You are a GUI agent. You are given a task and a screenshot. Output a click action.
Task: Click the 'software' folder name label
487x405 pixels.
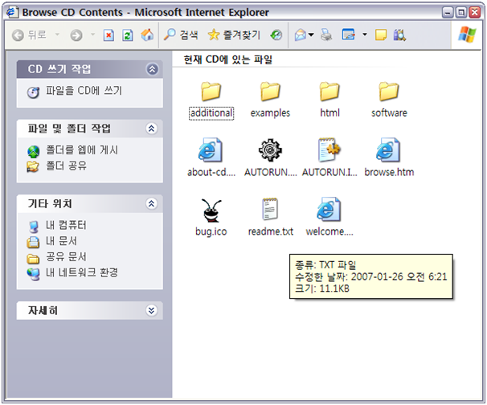[x=389, y=112]
